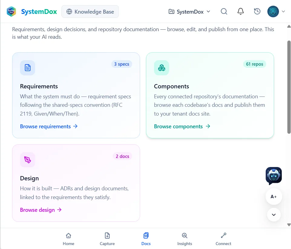
Task: Open the history clock icon
Action: [x=257, y=11]
